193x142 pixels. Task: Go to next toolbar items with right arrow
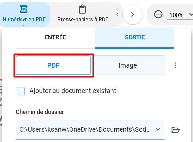[133, 14]
